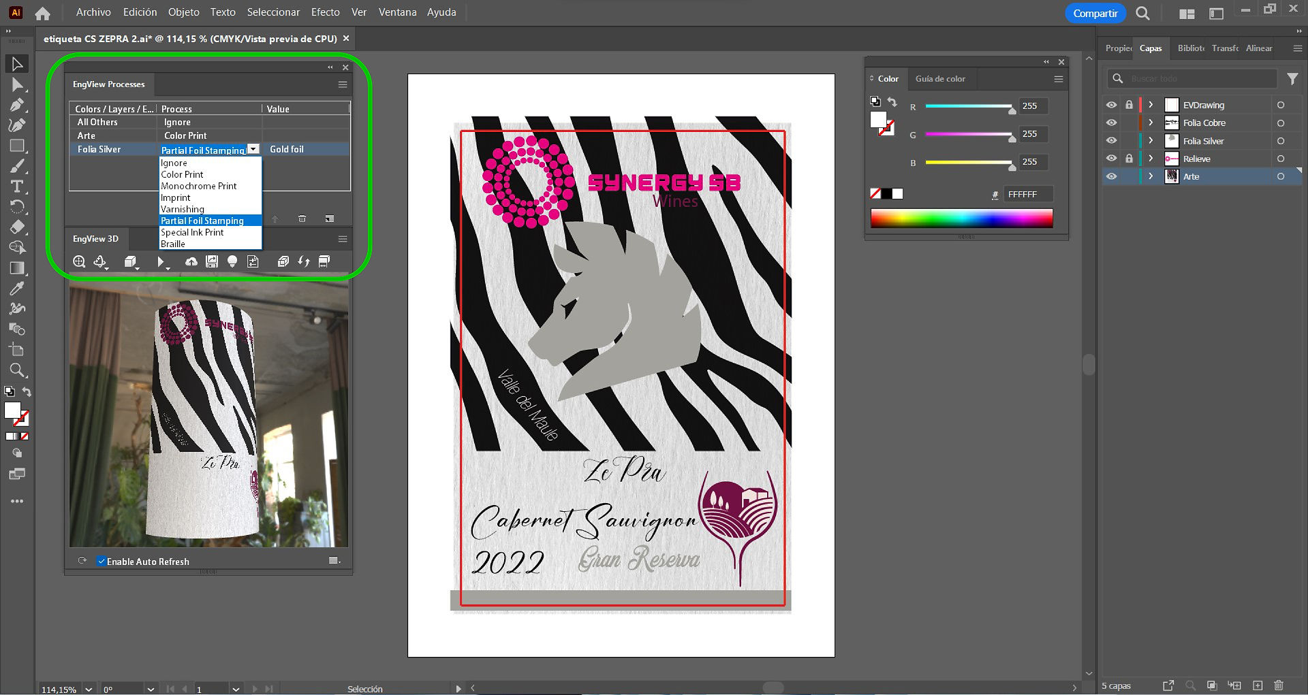
Task: Choose Varnishing from the process list
Action: [x=211, y=209]
